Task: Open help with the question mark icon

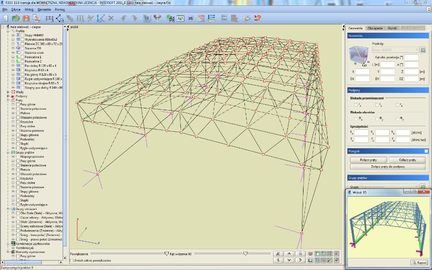Action: click(x=257, y=18)
